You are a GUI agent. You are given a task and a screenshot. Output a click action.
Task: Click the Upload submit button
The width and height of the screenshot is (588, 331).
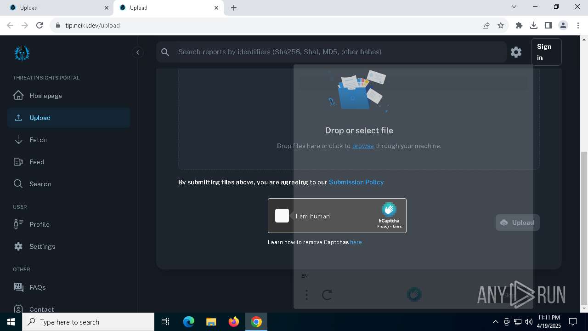pos(517,223)
